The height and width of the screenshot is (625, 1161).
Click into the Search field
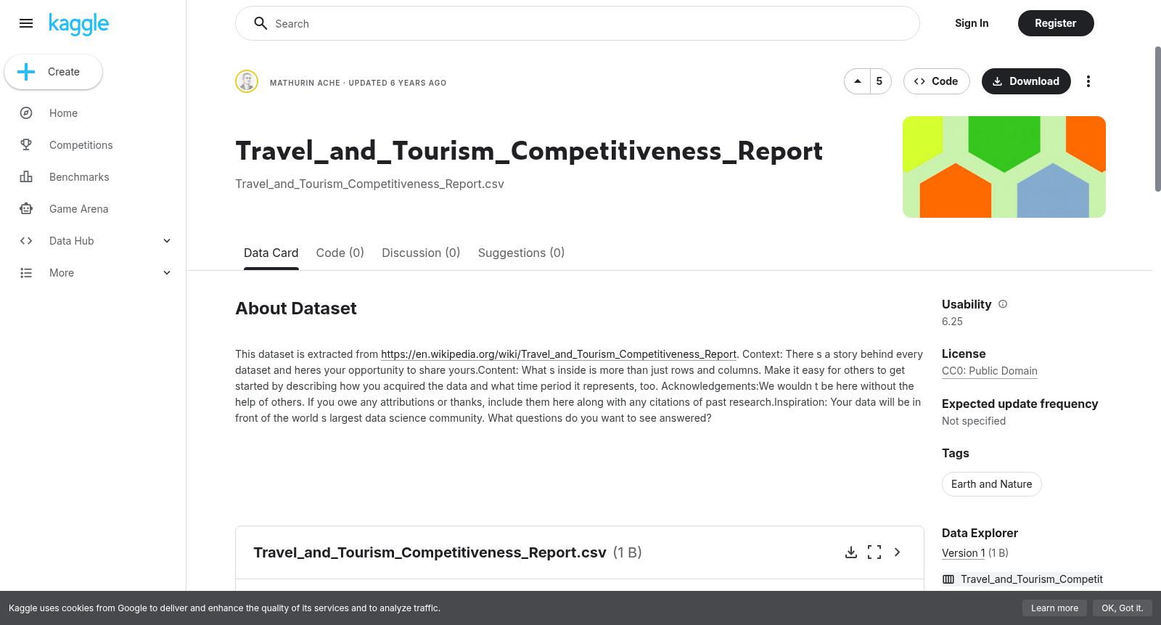578,23
